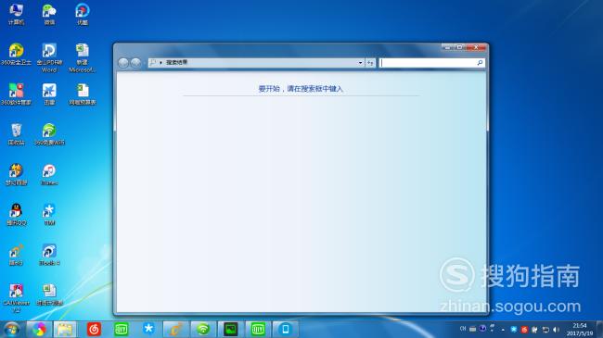Click the refresh button beside the address bar

[x=370, y=63]
